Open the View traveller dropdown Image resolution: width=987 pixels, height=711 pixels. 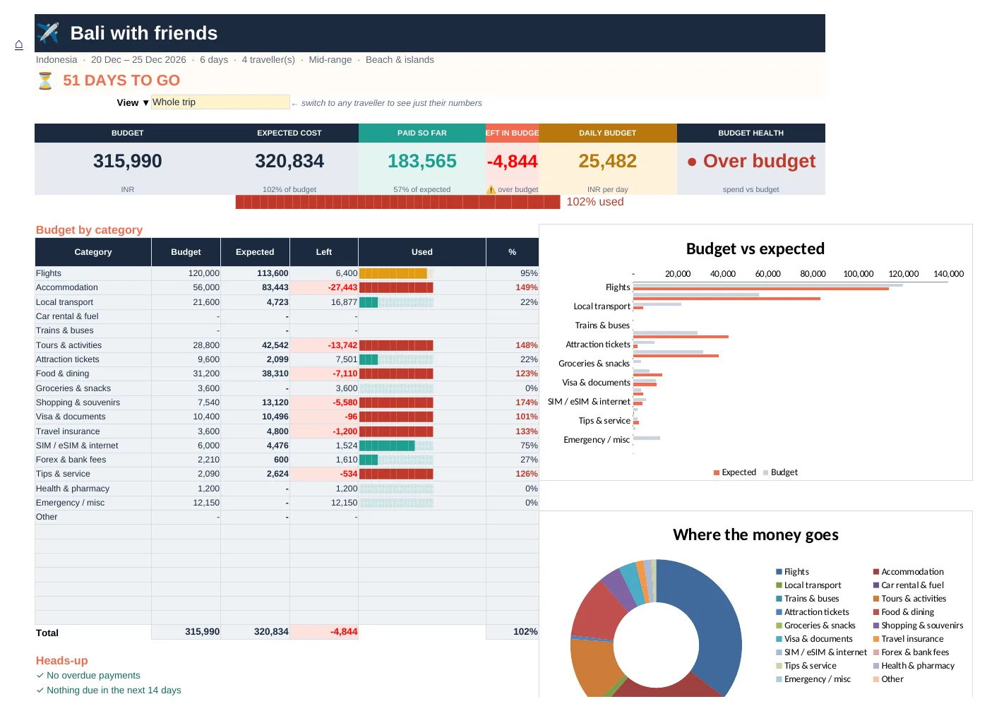[x=220, y=102]
